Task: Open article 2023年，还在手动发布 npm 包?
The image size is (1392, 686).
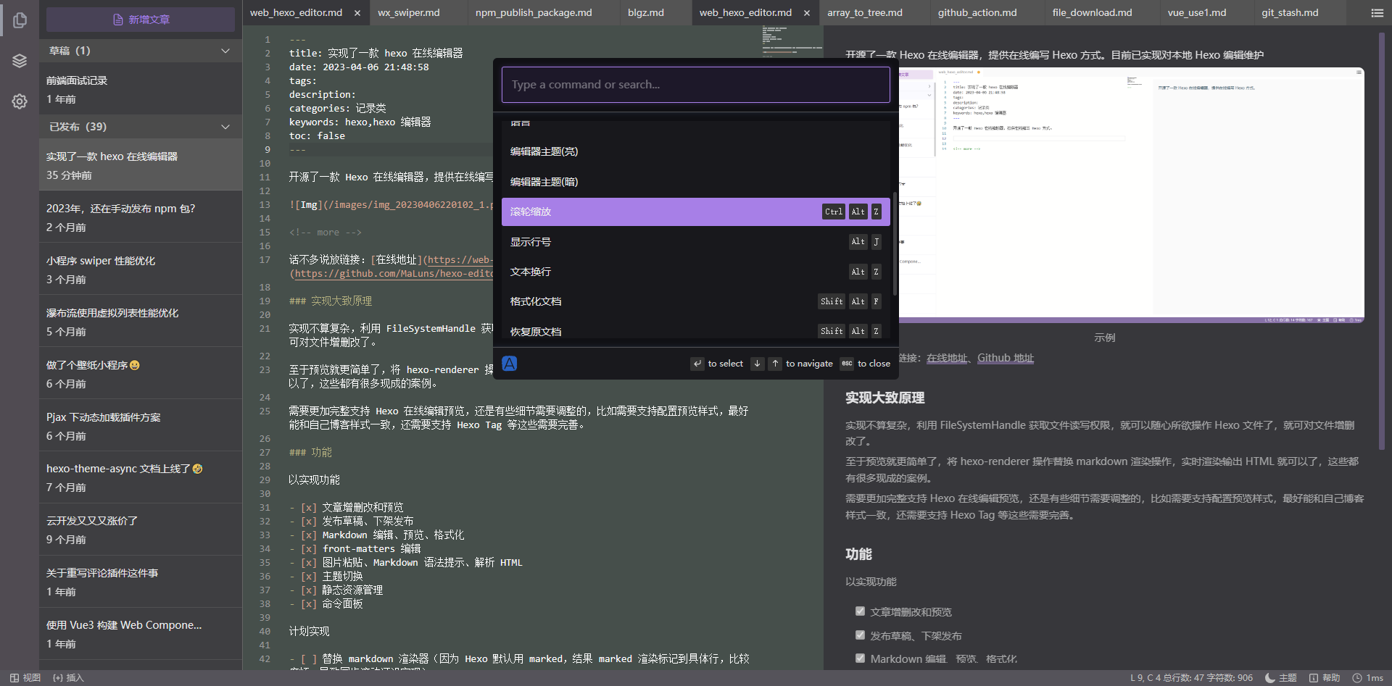Action: coord(141,217)
